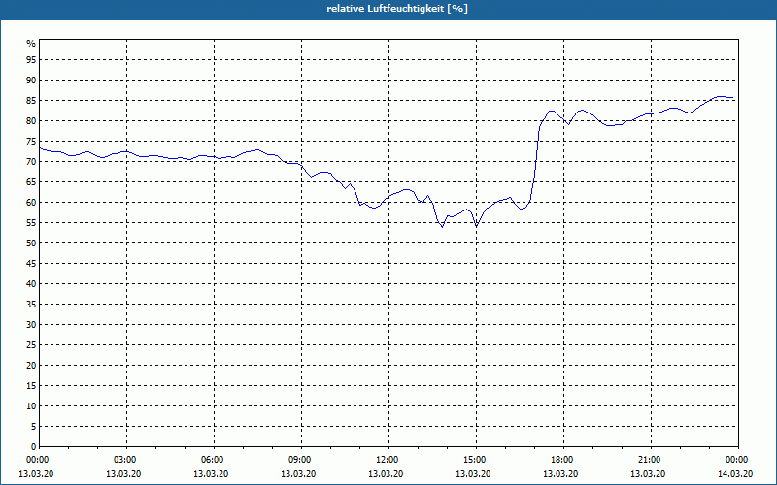The height and width of the screenshot is (485, 777).
Task: Click the y-axis label '35'
Action: pos(31,305)
